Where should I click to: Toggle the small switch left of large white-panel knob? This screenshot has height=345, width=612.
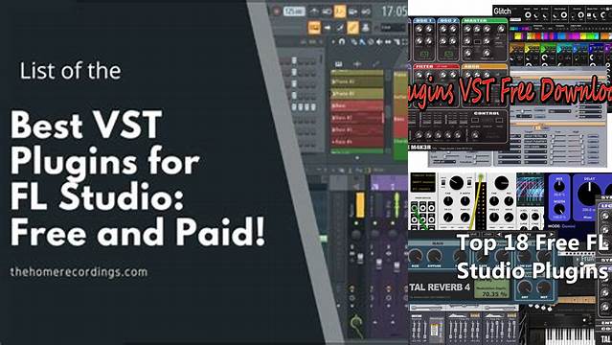tap(443, 183)
